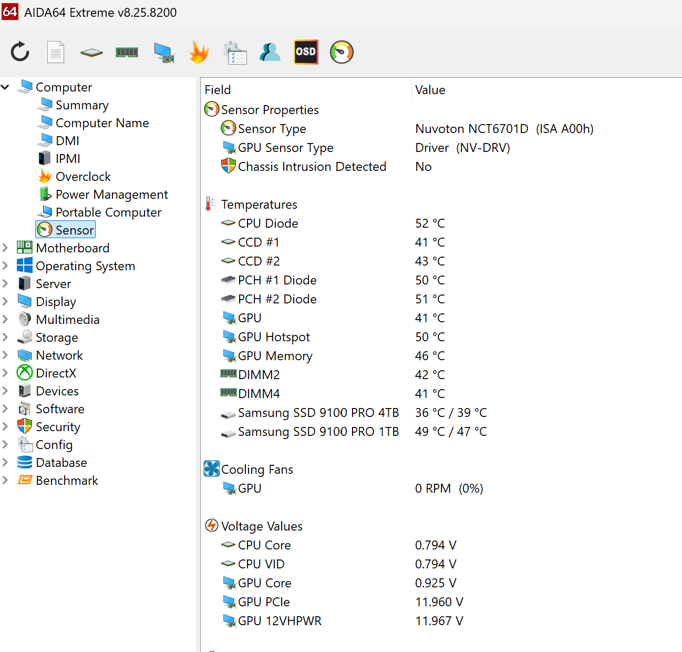
Task: Click the flame stability test icon
Action: (x=199, y=52)
